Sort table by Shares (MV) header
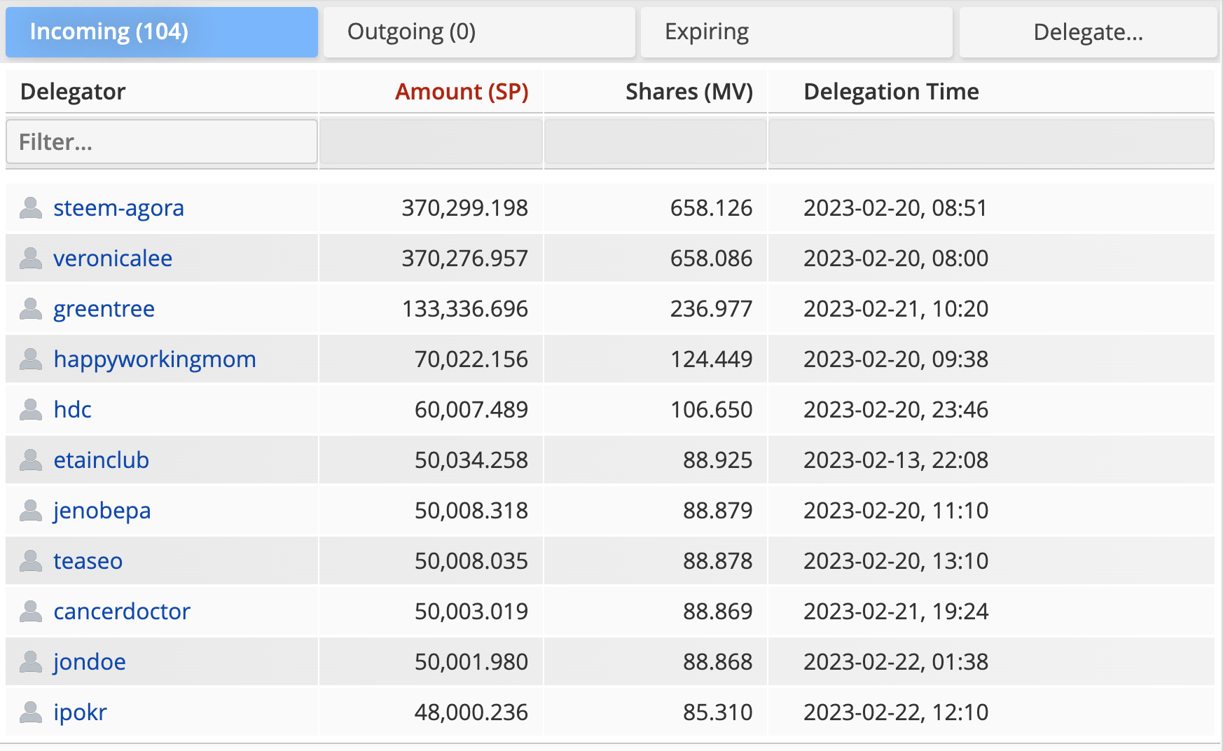 click(x=689, y=92)
